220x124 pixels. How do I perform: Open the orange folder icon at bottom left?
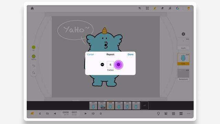(x=32, y=113)
